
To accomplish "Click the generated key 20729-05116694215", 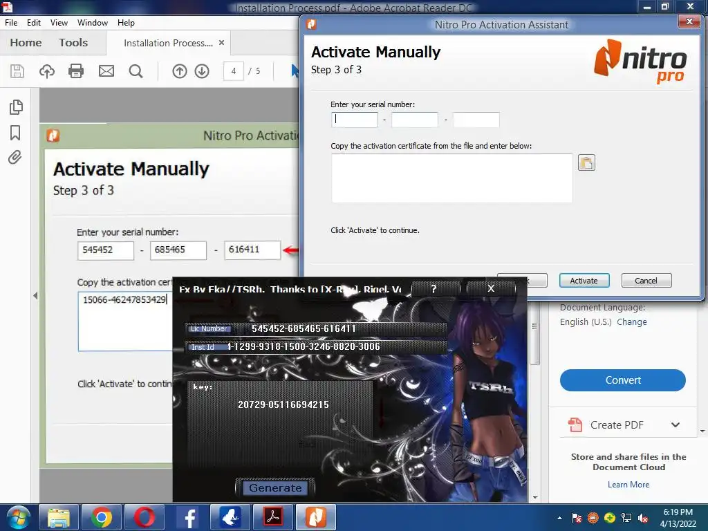I will point(283,404).
